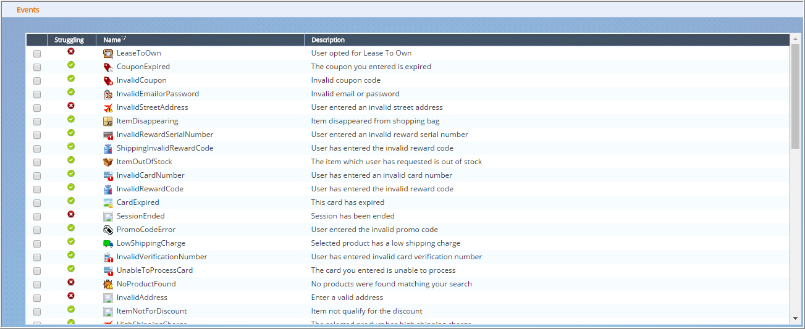
Task: Click the scrollbar down arrow
Action: 795,318
